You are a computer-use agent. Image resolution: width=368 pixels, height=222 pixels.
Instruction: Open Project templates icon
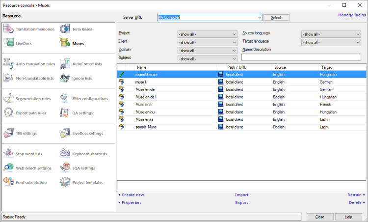(x=65, y=182)
